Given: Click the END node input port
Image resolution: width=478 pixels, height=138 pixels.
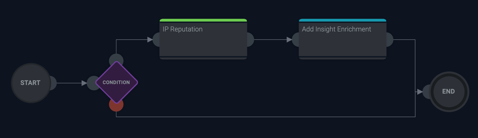Looking at the screenshot, I should pos(426,92).
